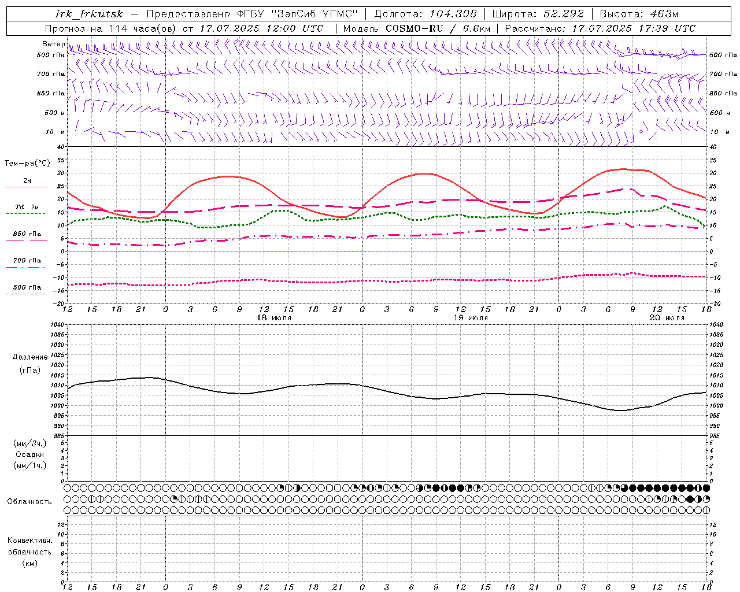Viewport: 740px width, 592px height.
Task: Click the "Облачность" cloud rows label
Action: click(x=29, y=501)
